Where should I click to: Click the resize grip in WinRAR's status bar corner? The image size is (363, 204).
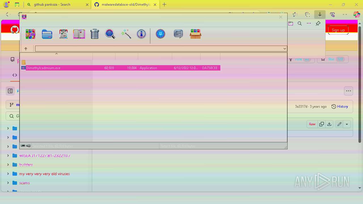[286, 147]
